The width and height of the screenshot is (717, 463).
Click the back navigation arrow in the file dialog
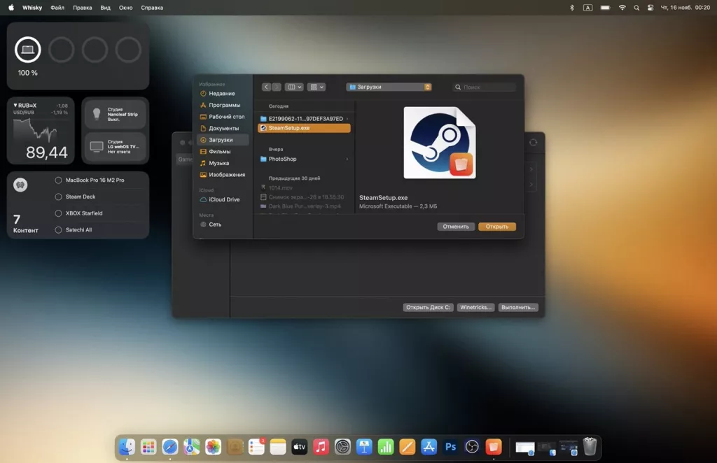point(266,87)
